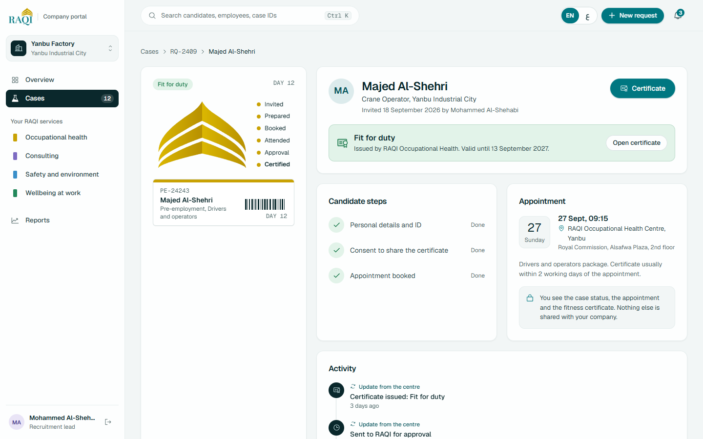Select the EN language option
703x439 pixels.
click(x=570, y=16)
